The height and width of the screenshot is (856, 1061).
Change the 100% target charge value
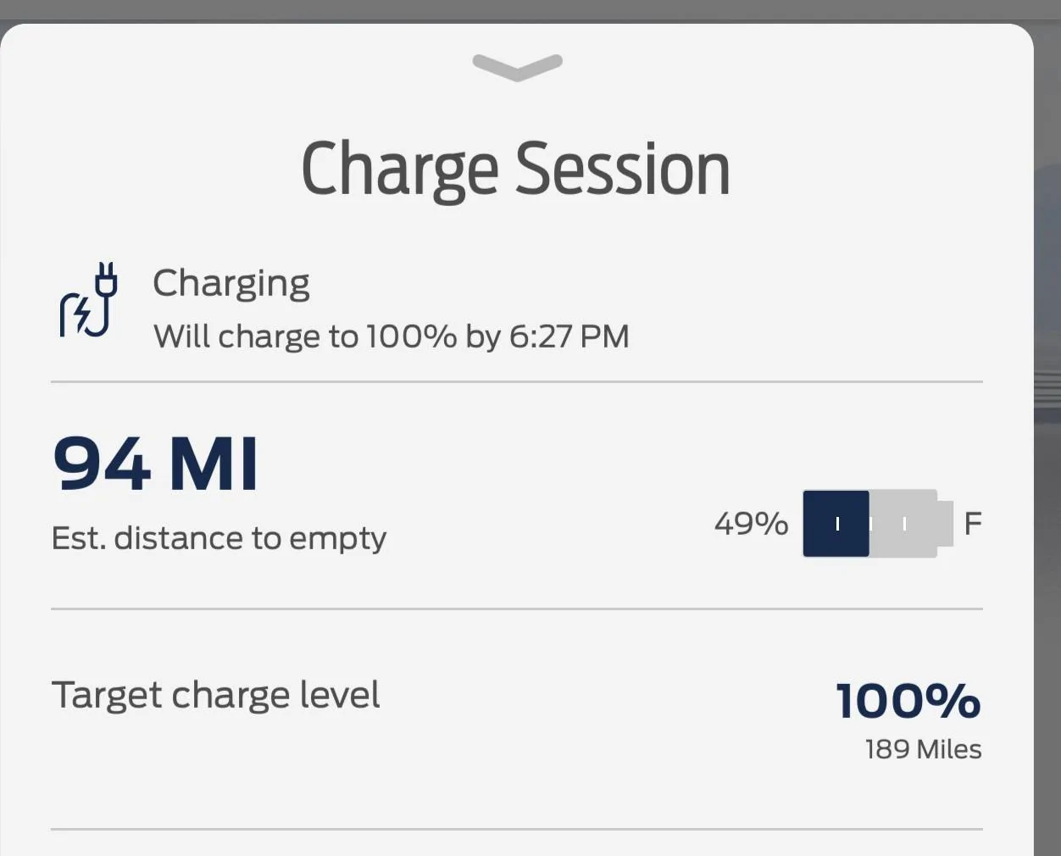[908, 701]
